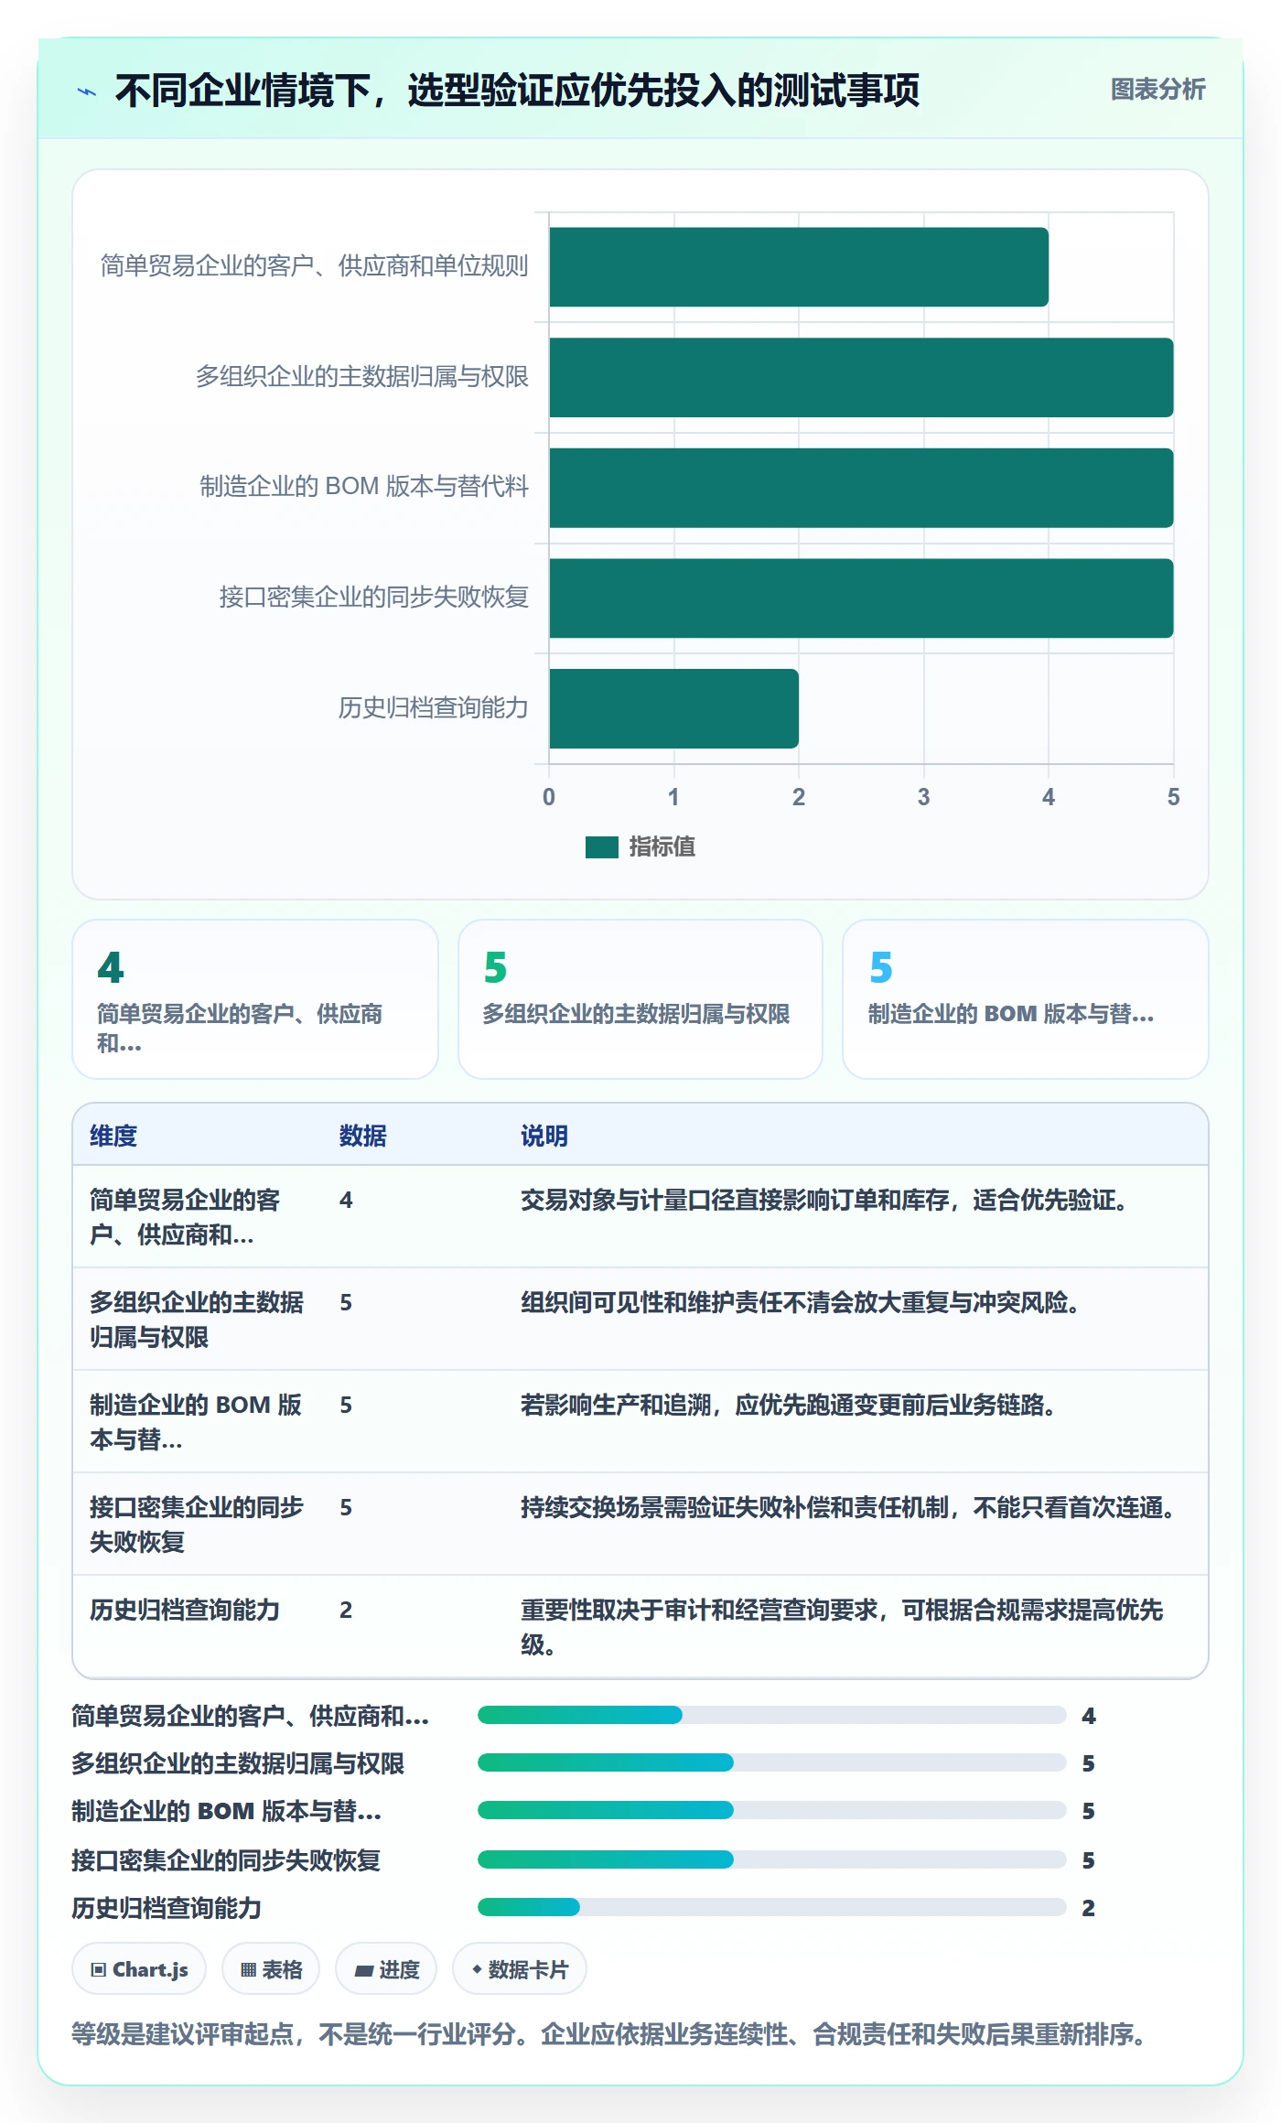Open the data card 多组织企业的主数据归属与权限

(640, 999)
